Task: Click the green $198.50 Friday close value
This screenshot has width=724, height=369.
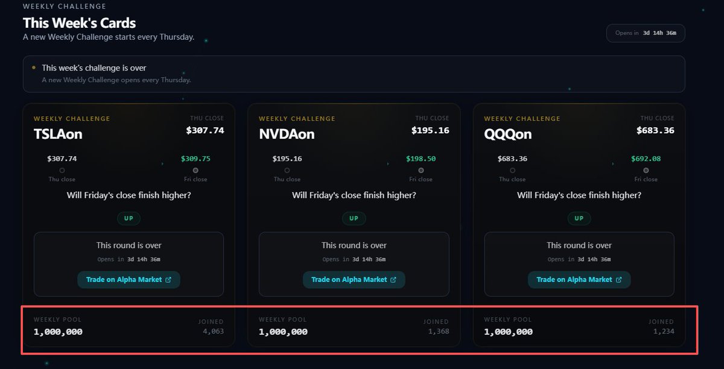Action: (x=421, y=159)
